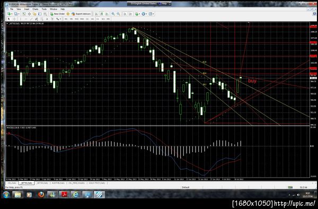Screen dimensions: 318x209
Task: Open the Tools menu
Action: click(44, 9)
